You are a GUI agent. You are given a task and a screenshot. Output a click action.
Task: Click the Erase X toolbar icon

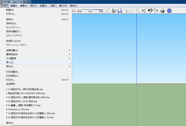(144, 11)
